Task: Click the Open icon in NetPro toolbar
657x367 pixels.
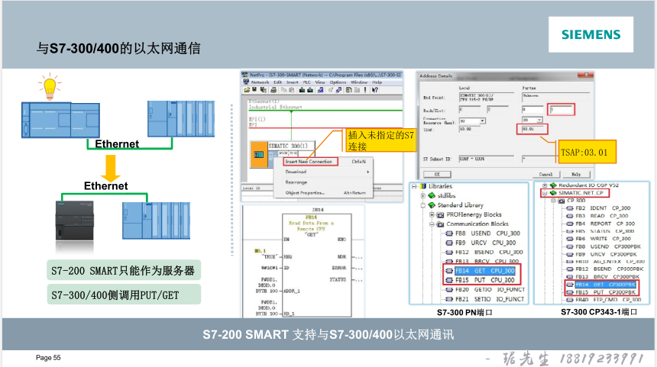Action: coord(247,90)
